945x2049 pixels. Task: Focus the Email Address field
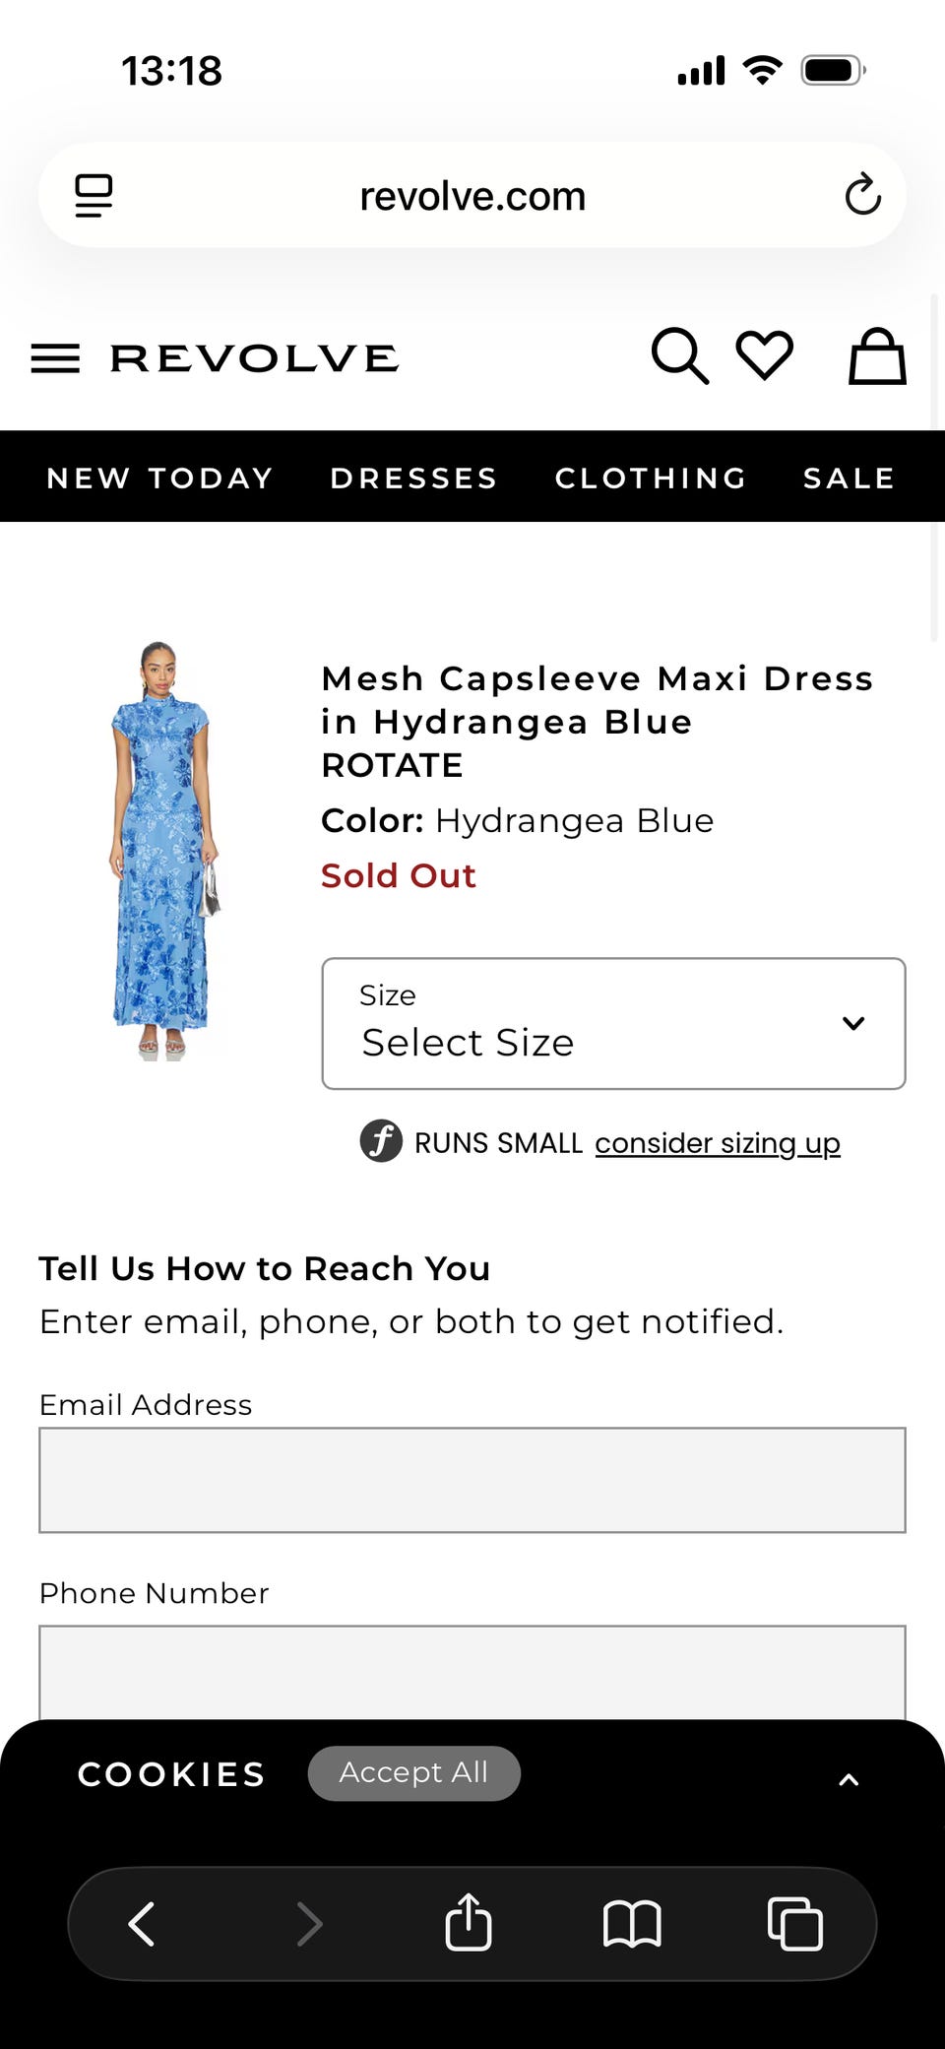click(x=472, y=1480)
